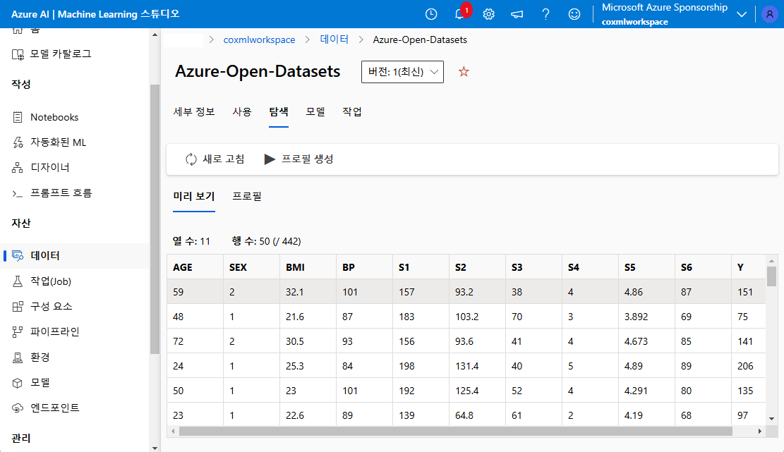The image size is (784, 452).
Task: Click the 환경 environment icon
Action: click(x=18, y=357)
